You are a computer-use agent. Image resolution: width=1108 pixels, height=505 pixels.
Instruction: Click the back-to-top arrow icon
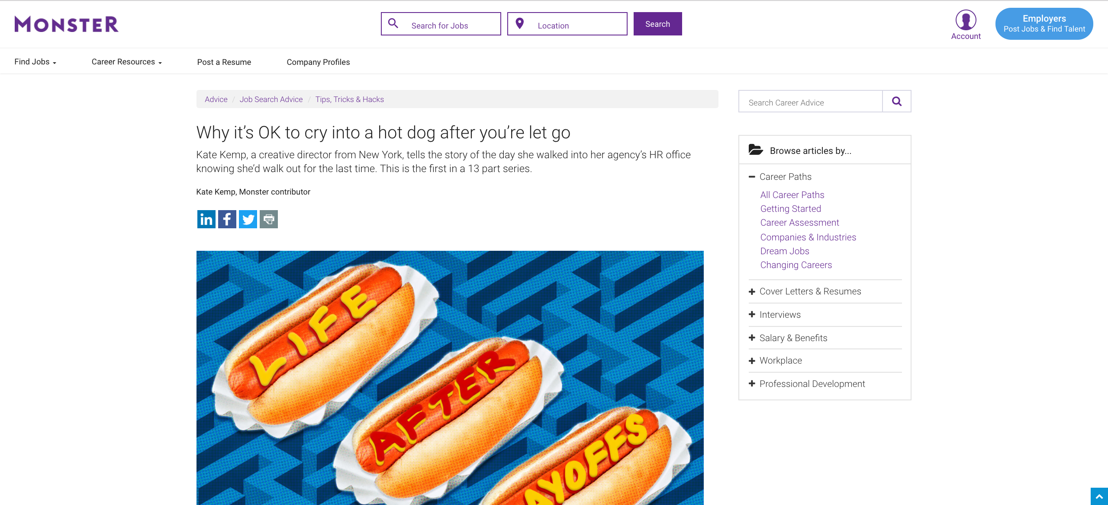coord(1099,496)
